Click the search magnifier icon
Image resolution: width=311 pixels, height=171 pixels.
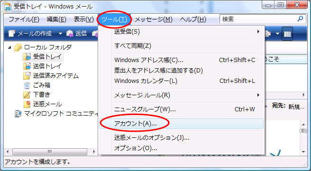point(300,19)
